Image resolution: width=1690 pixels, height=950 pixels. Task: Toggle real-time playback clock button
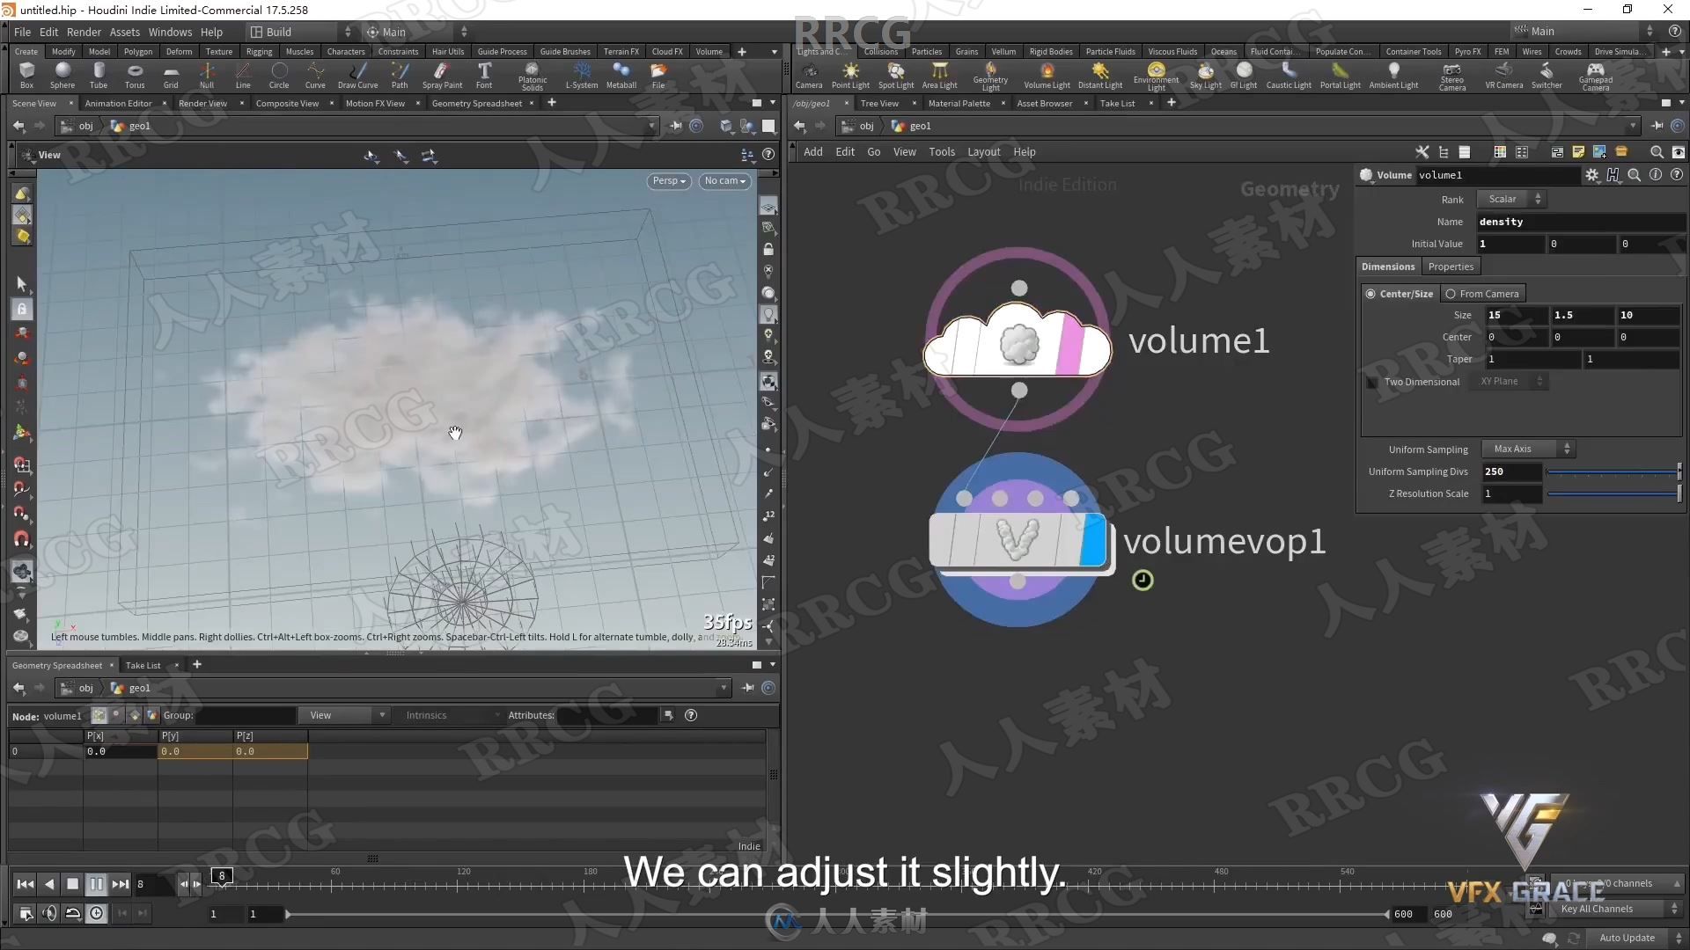pyautogui.click(x=96, y=914)
